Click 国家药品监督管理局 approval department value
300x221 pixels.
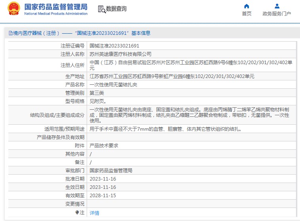(x=111, y=170)
